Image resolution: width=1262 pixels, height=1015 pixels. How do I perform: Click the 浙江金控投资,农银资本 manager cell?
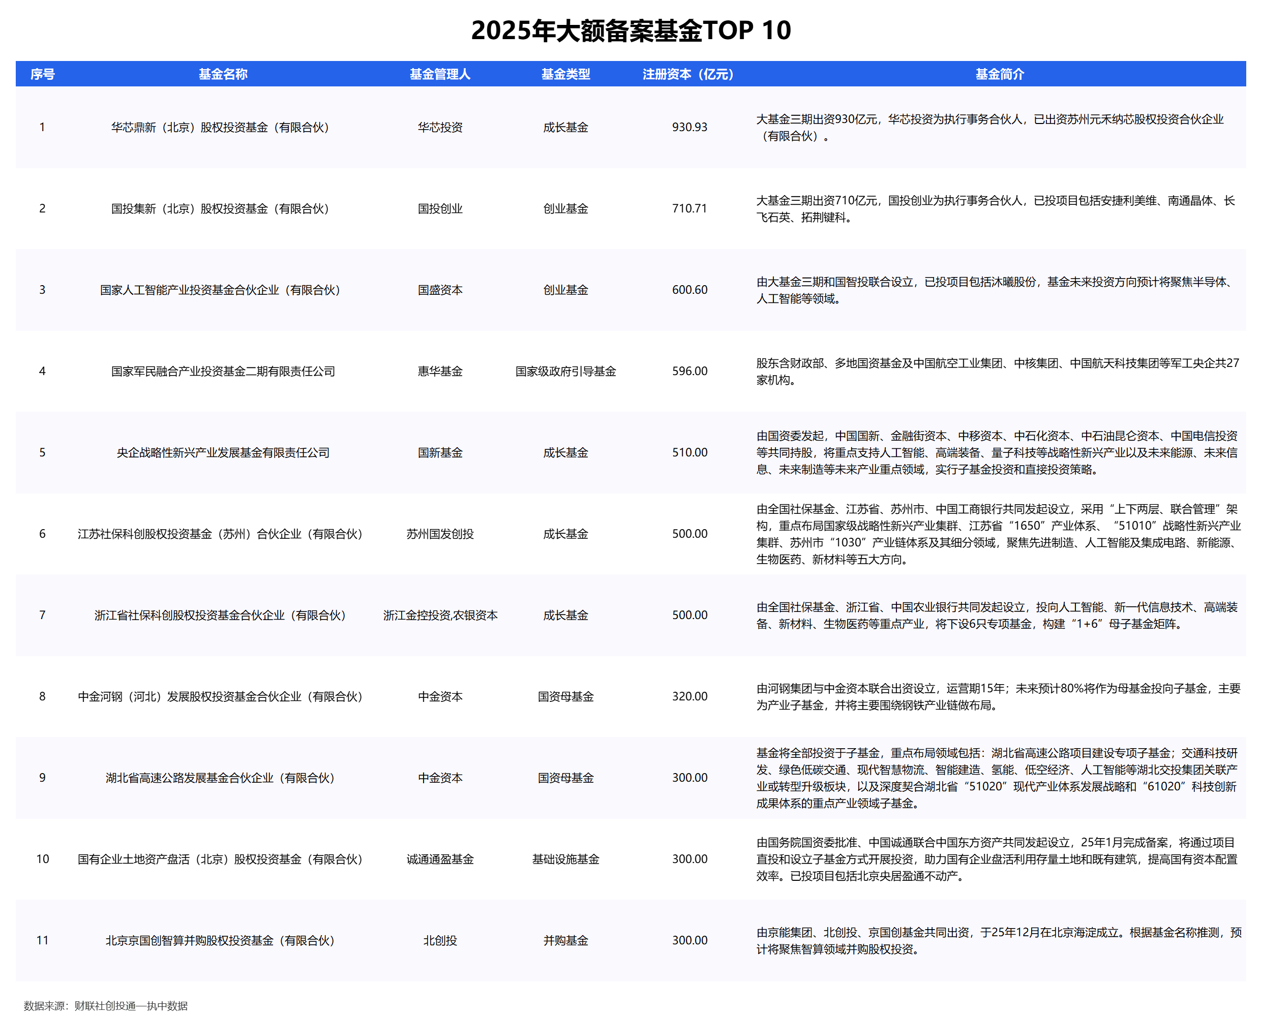click(440, 616)
